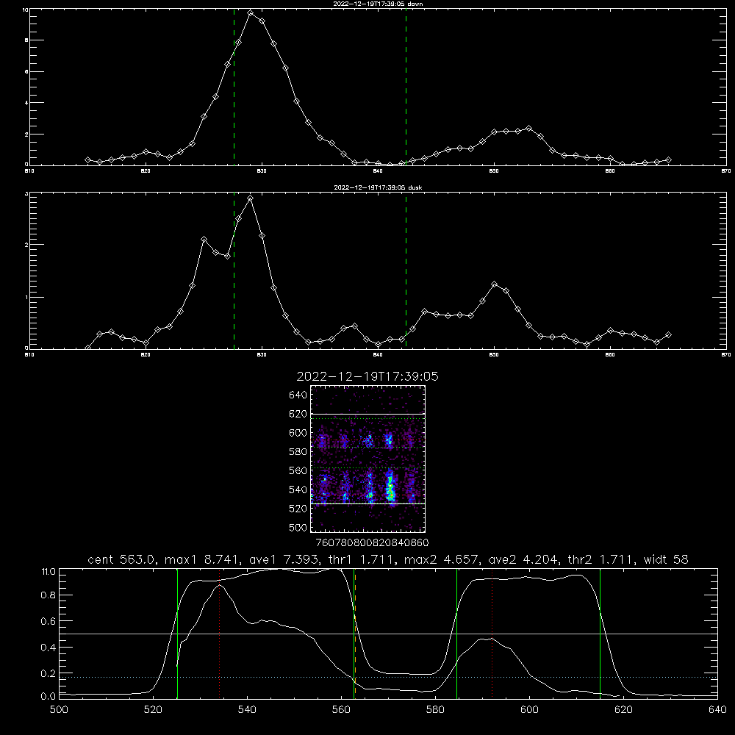
Task: Click the bottom plot y-axis label 0.0
Action: coord(49,697)
